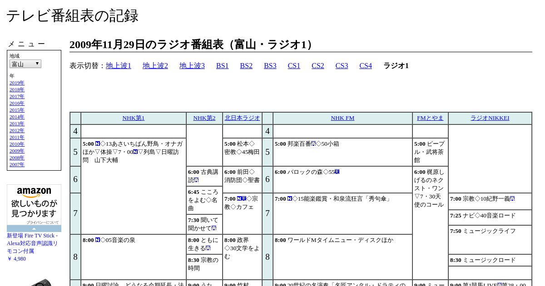The image size is (545, 286).
Task: Select the 7:50 ミュージックライフ entry
Action: tap(490, 239)
